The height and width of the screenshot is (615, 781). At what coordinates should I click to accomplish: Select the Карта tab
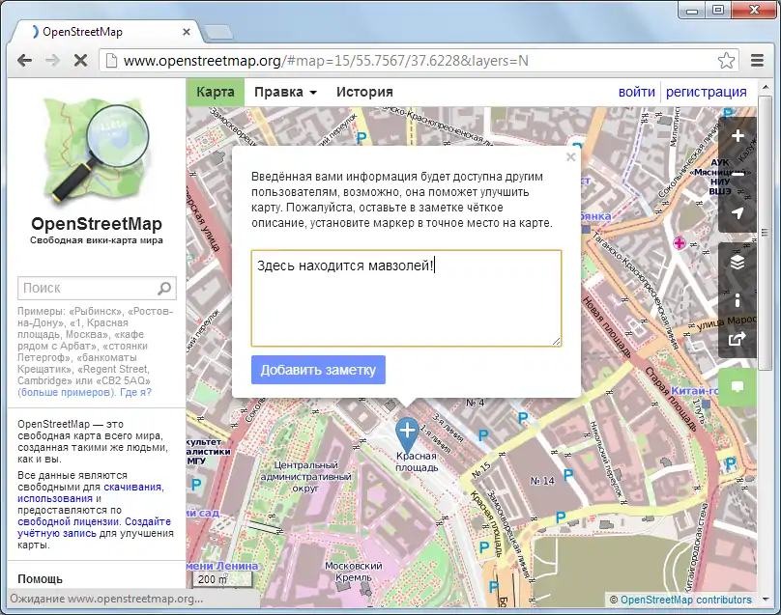coord(216,93)
